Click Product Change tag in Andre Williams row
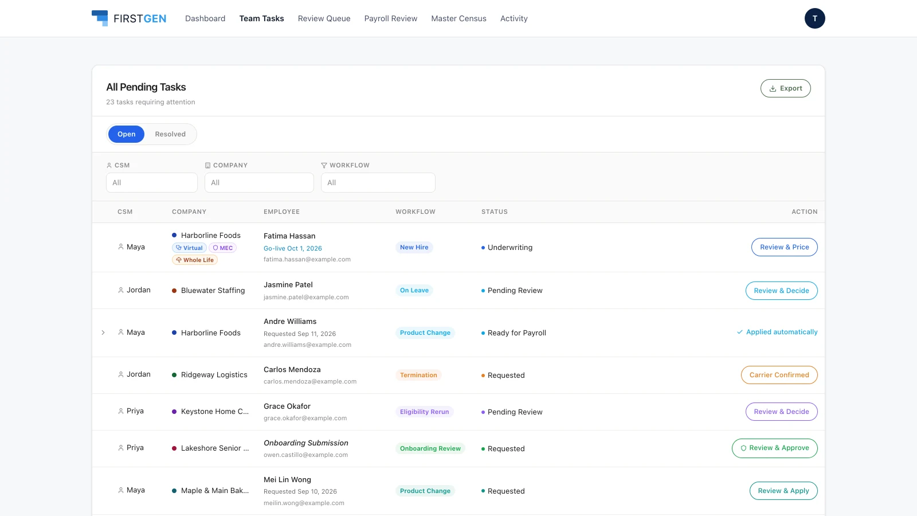Viewport: 917px width, 516px height. [x=425, y=333]
